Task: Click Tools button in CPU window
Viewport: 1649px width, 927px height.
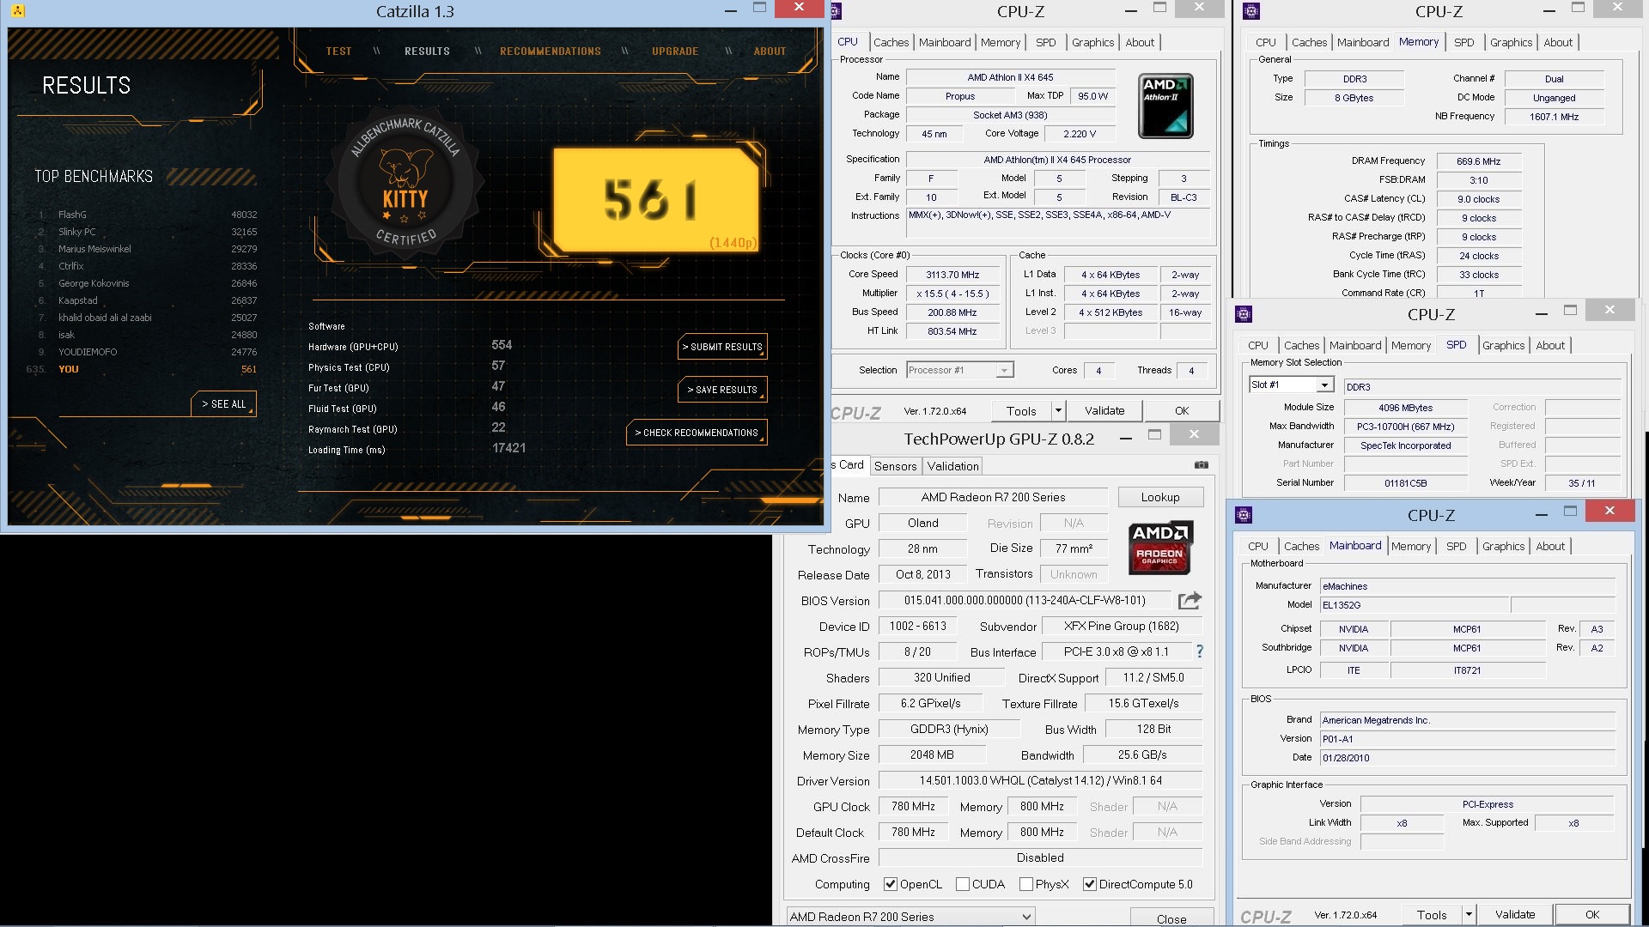Action: point(1021,410)
